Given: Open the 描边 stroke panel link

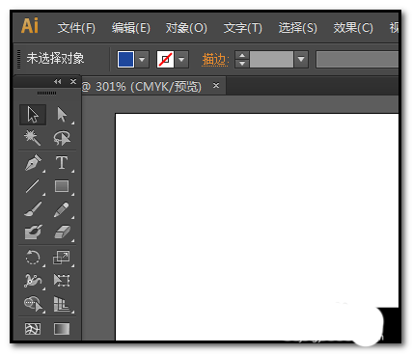Looking at the screenshot, I should (215, 60).
